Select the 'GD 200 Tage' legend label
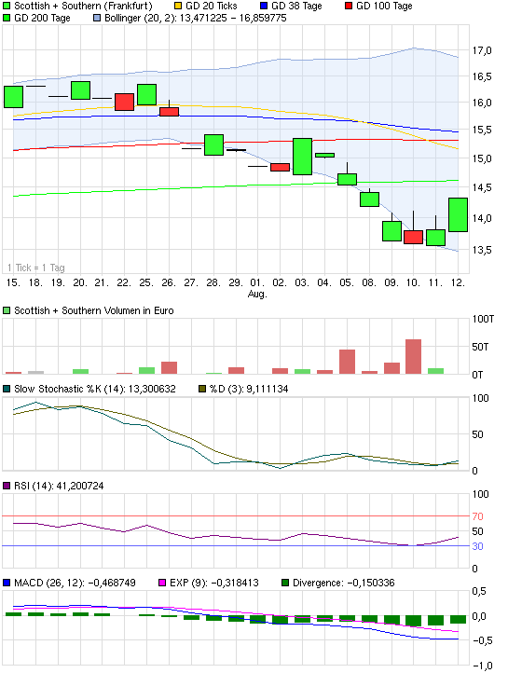The width and height of the screenshot is (508, 673). pos(42,18)
